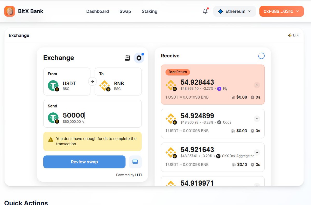Expand the Odos route details
Image resolution: width=311 pixels, height=205 pixels.
click(x=257, y=119)
